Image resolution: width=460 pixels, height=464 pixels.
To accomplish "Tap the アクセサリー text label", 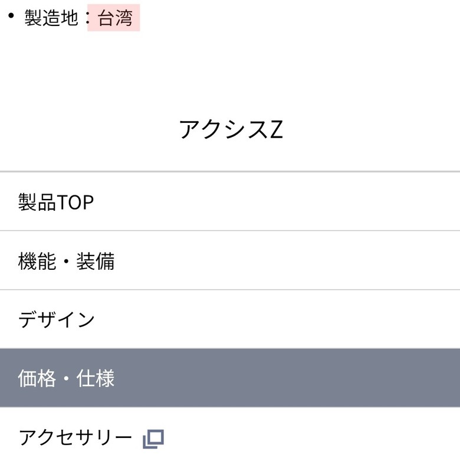I will 75,437.
